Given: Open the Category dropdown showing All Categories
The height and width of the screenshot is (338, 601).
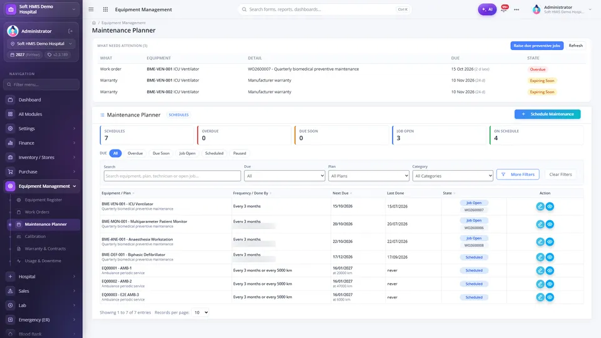Looking at the screenshot, I should pyautogui.click(x=453, y=176).
